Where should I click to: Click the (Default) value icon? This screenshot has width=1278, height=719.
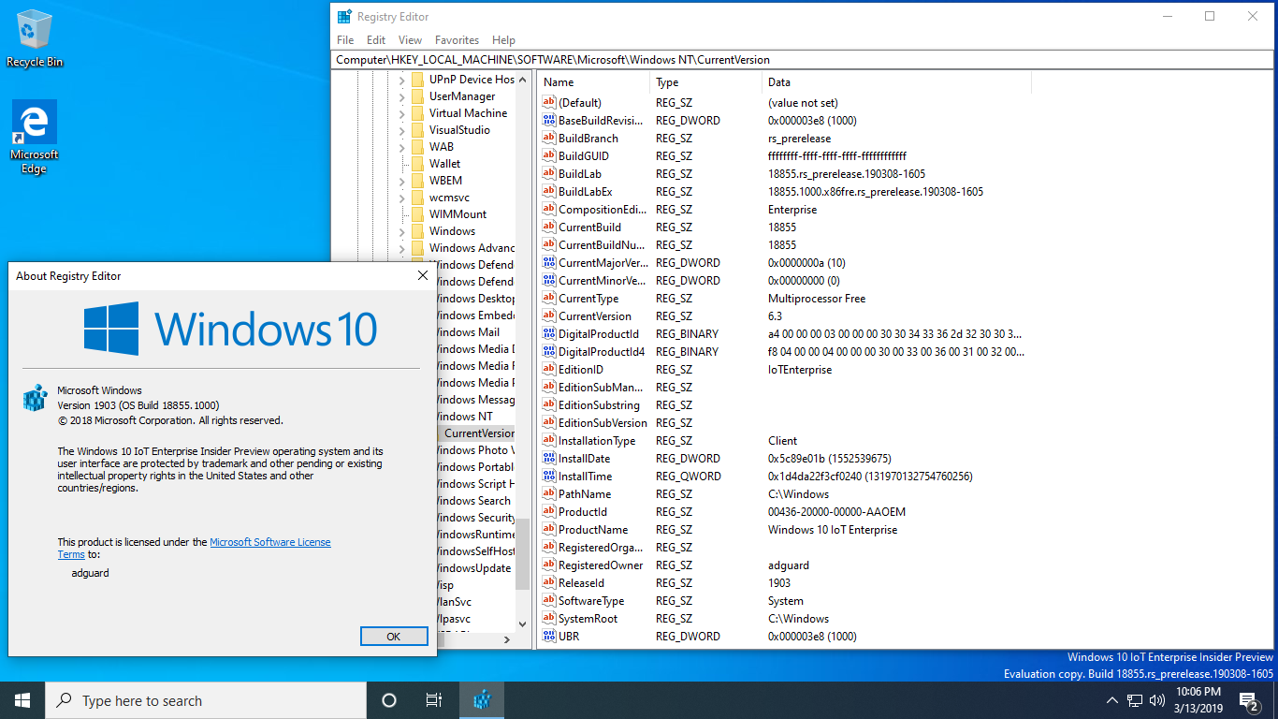tap(549, 103)
